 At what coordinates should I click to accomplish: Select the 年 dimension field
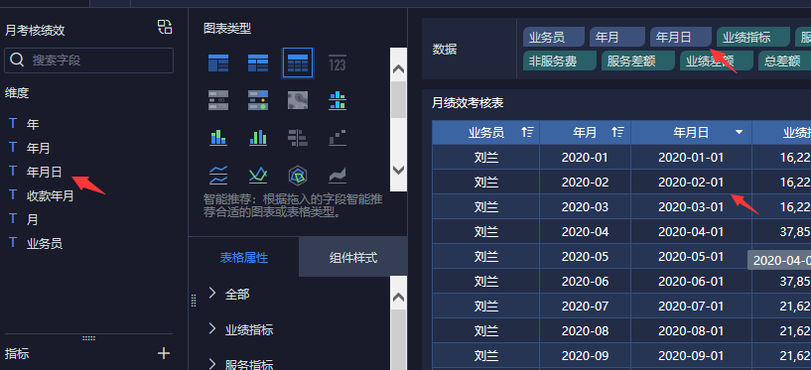pos(33,124)
